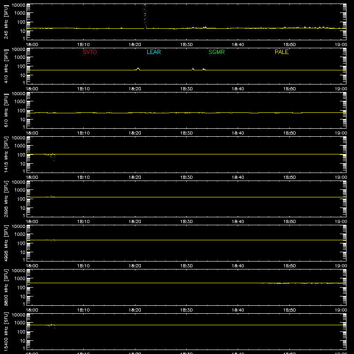Click the green SGMR station label
354x354 pixels.
[x=216, y=52]
